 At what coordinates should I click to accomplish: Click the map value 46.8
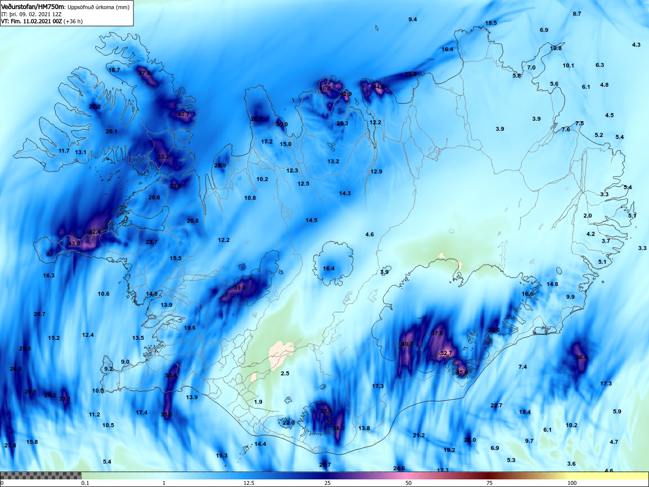pyautogui.click(x=324, y=88)
